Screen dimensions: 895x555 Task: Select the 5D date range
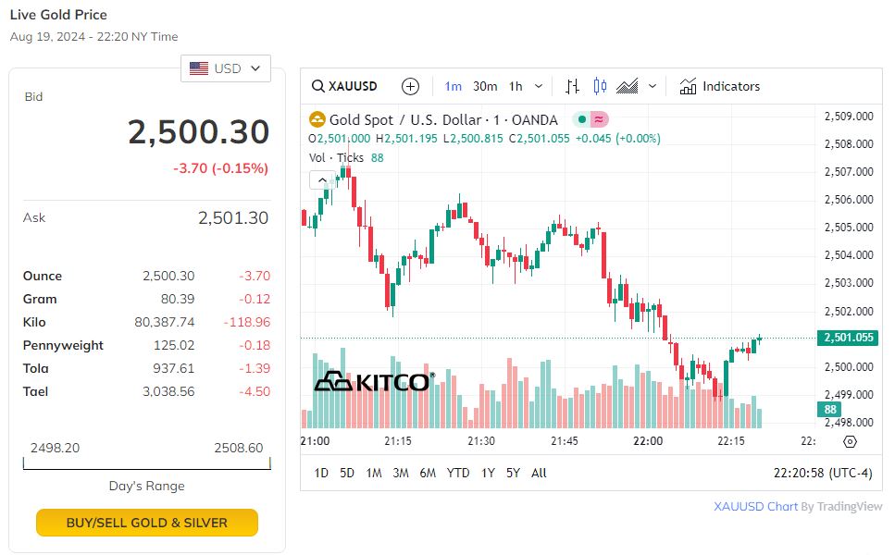[347, 473]
